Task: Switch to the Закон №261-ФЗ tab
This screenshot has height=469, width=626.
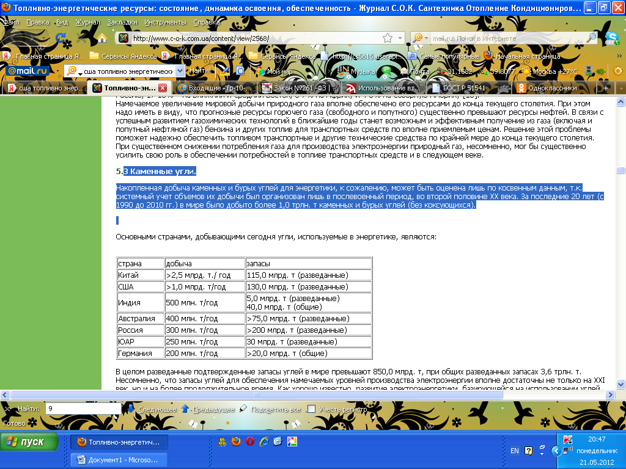Action: 300,88
